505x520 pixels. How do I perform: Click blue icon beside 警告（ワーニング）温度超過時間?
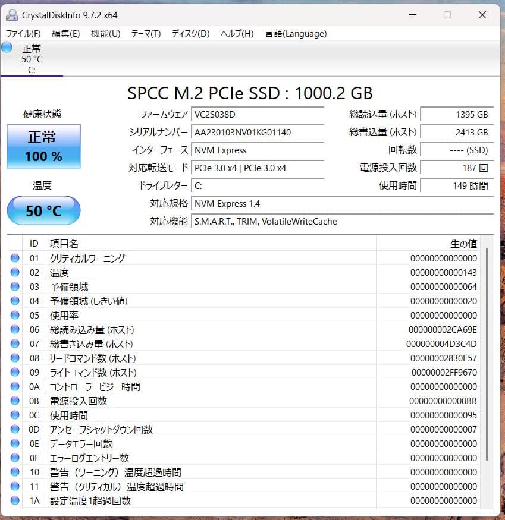click(15, 472)
